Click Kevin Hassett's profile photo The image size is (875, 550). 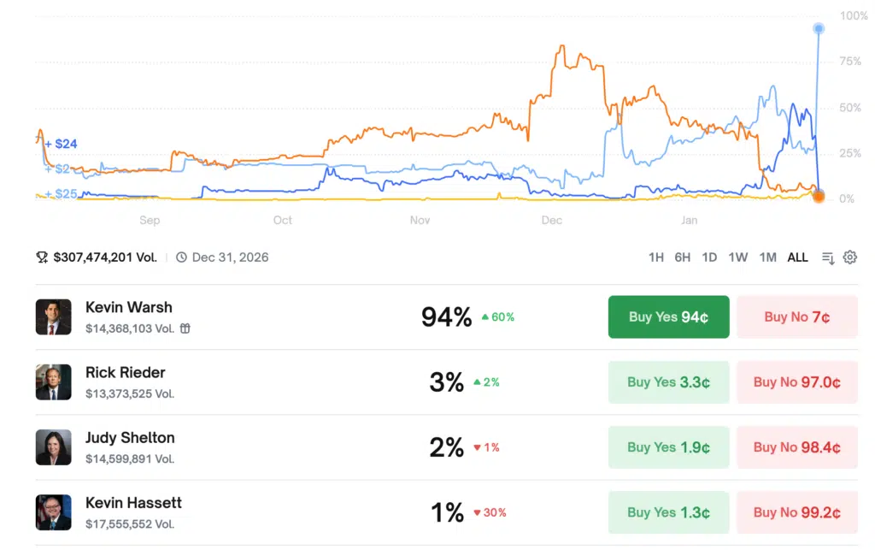pos(53,512)
